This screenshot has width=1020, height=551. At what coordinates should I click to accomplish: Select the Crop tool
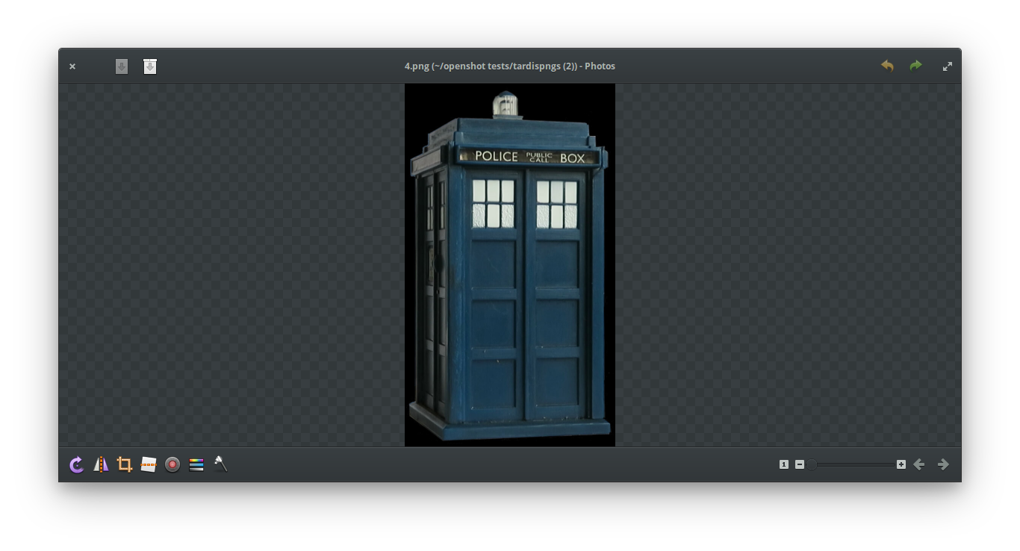click(125, 464)
